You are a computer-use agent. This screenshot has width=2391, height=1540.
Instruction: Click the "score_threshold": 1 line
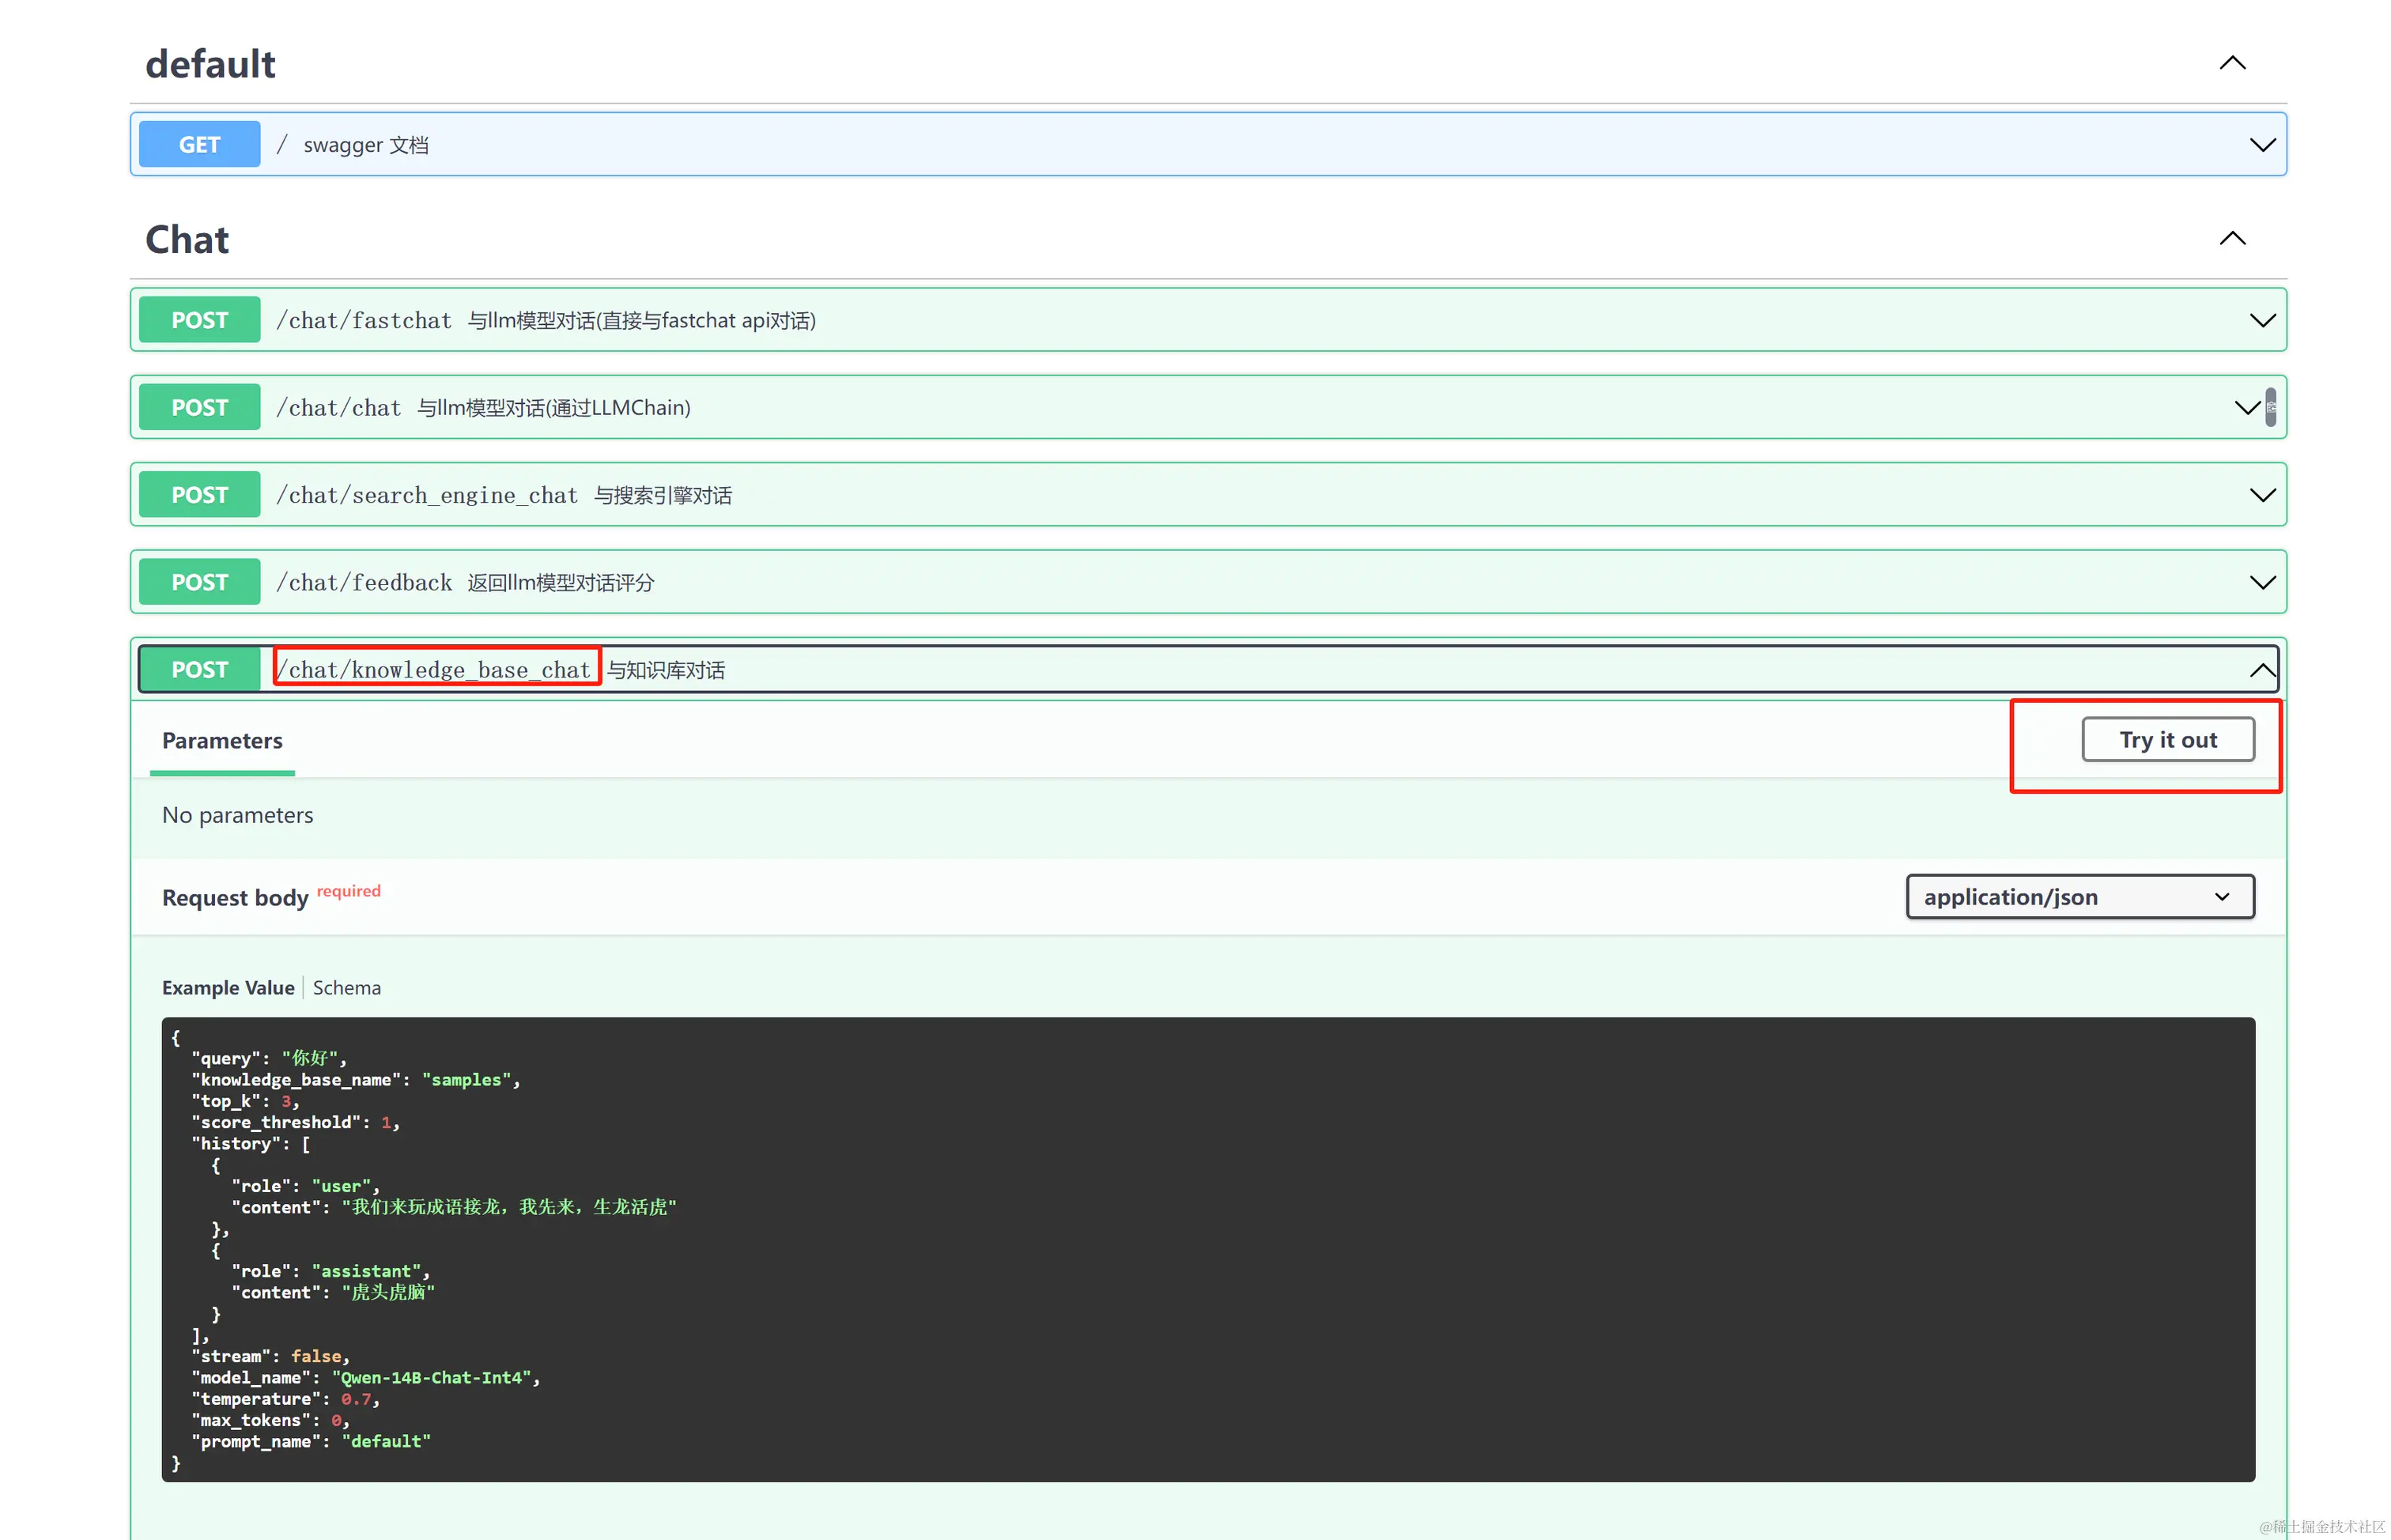coord(296,1123)
